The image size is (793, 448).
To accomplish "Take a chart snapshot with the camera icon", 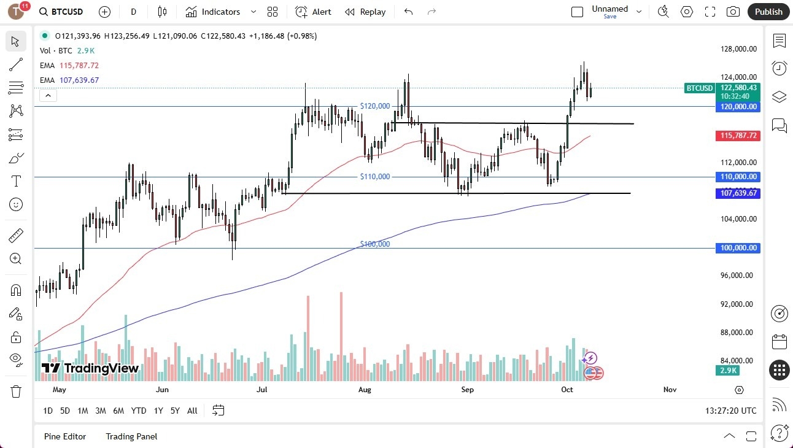I will (733, 12).
